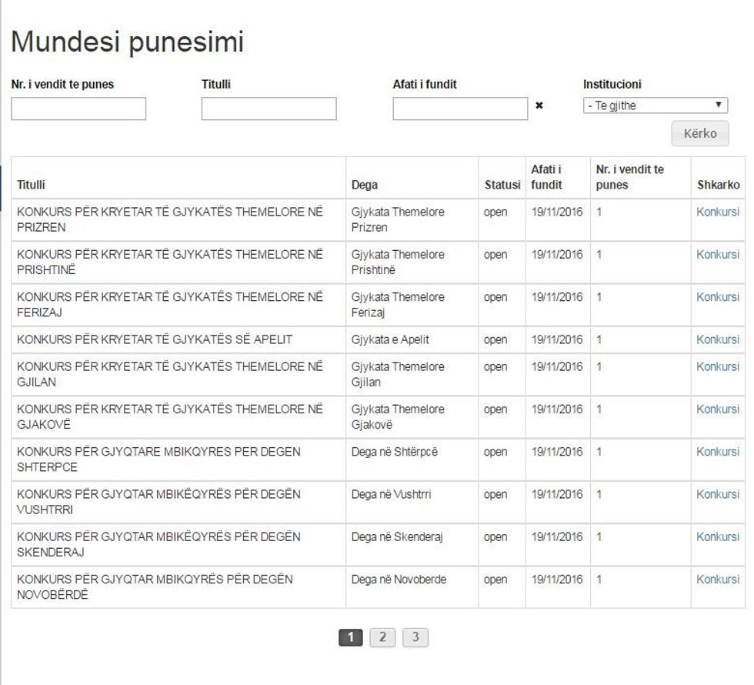Download Konkursi for Gjykata Themelore Prishtinë
754x685 pixels.
pos(717,254)
